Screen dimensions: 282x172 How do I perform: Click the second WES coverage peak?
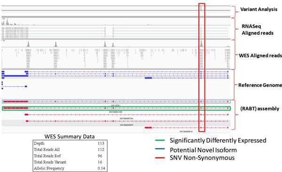[x=56, y=45]
